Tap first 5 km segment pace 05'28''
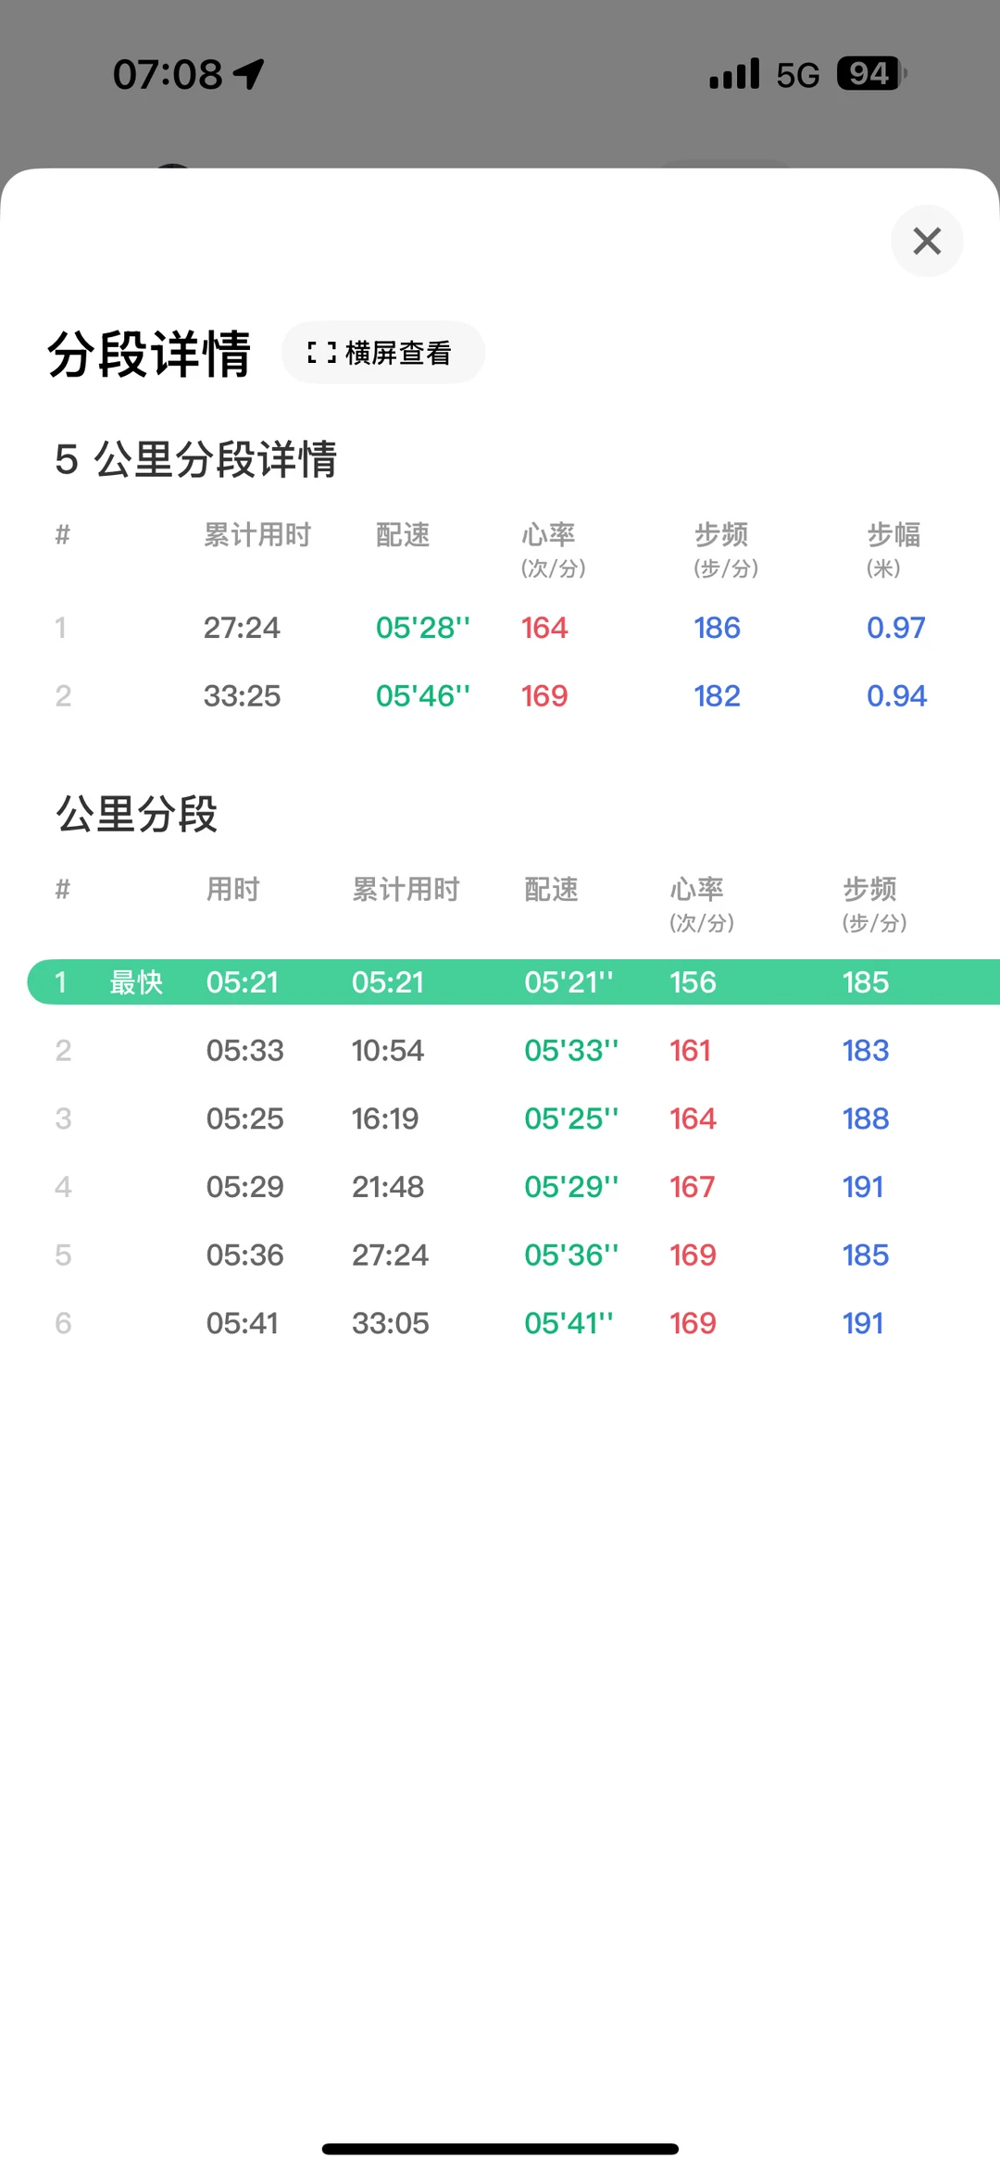Image resolution: width=1000 pixels, height=2173 pixels. pos(423,628)
